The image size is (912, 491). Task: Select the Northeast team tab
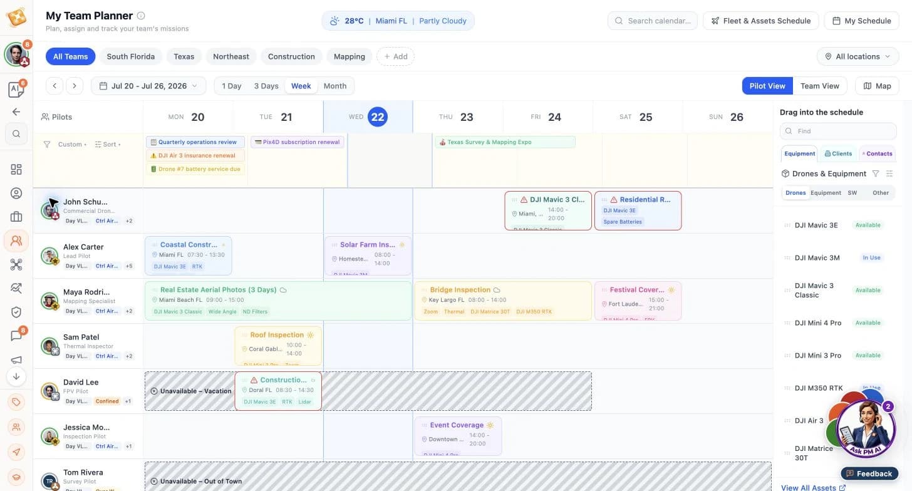[x=231, y=56]
